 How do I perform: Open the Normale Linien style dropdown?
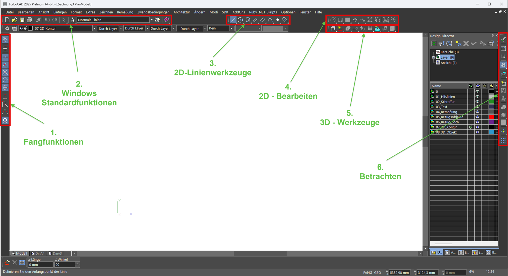coord(151,20)
